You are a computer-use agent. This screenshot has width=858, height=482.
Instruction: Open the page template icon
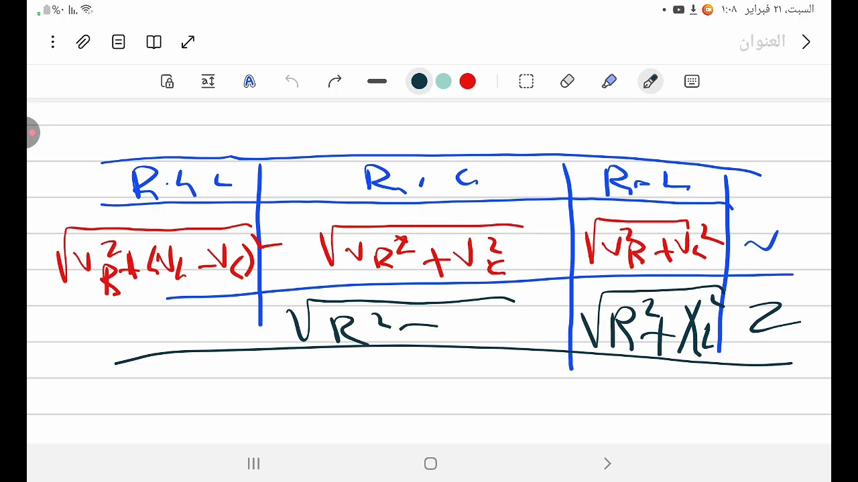click(x=119, y=42)
